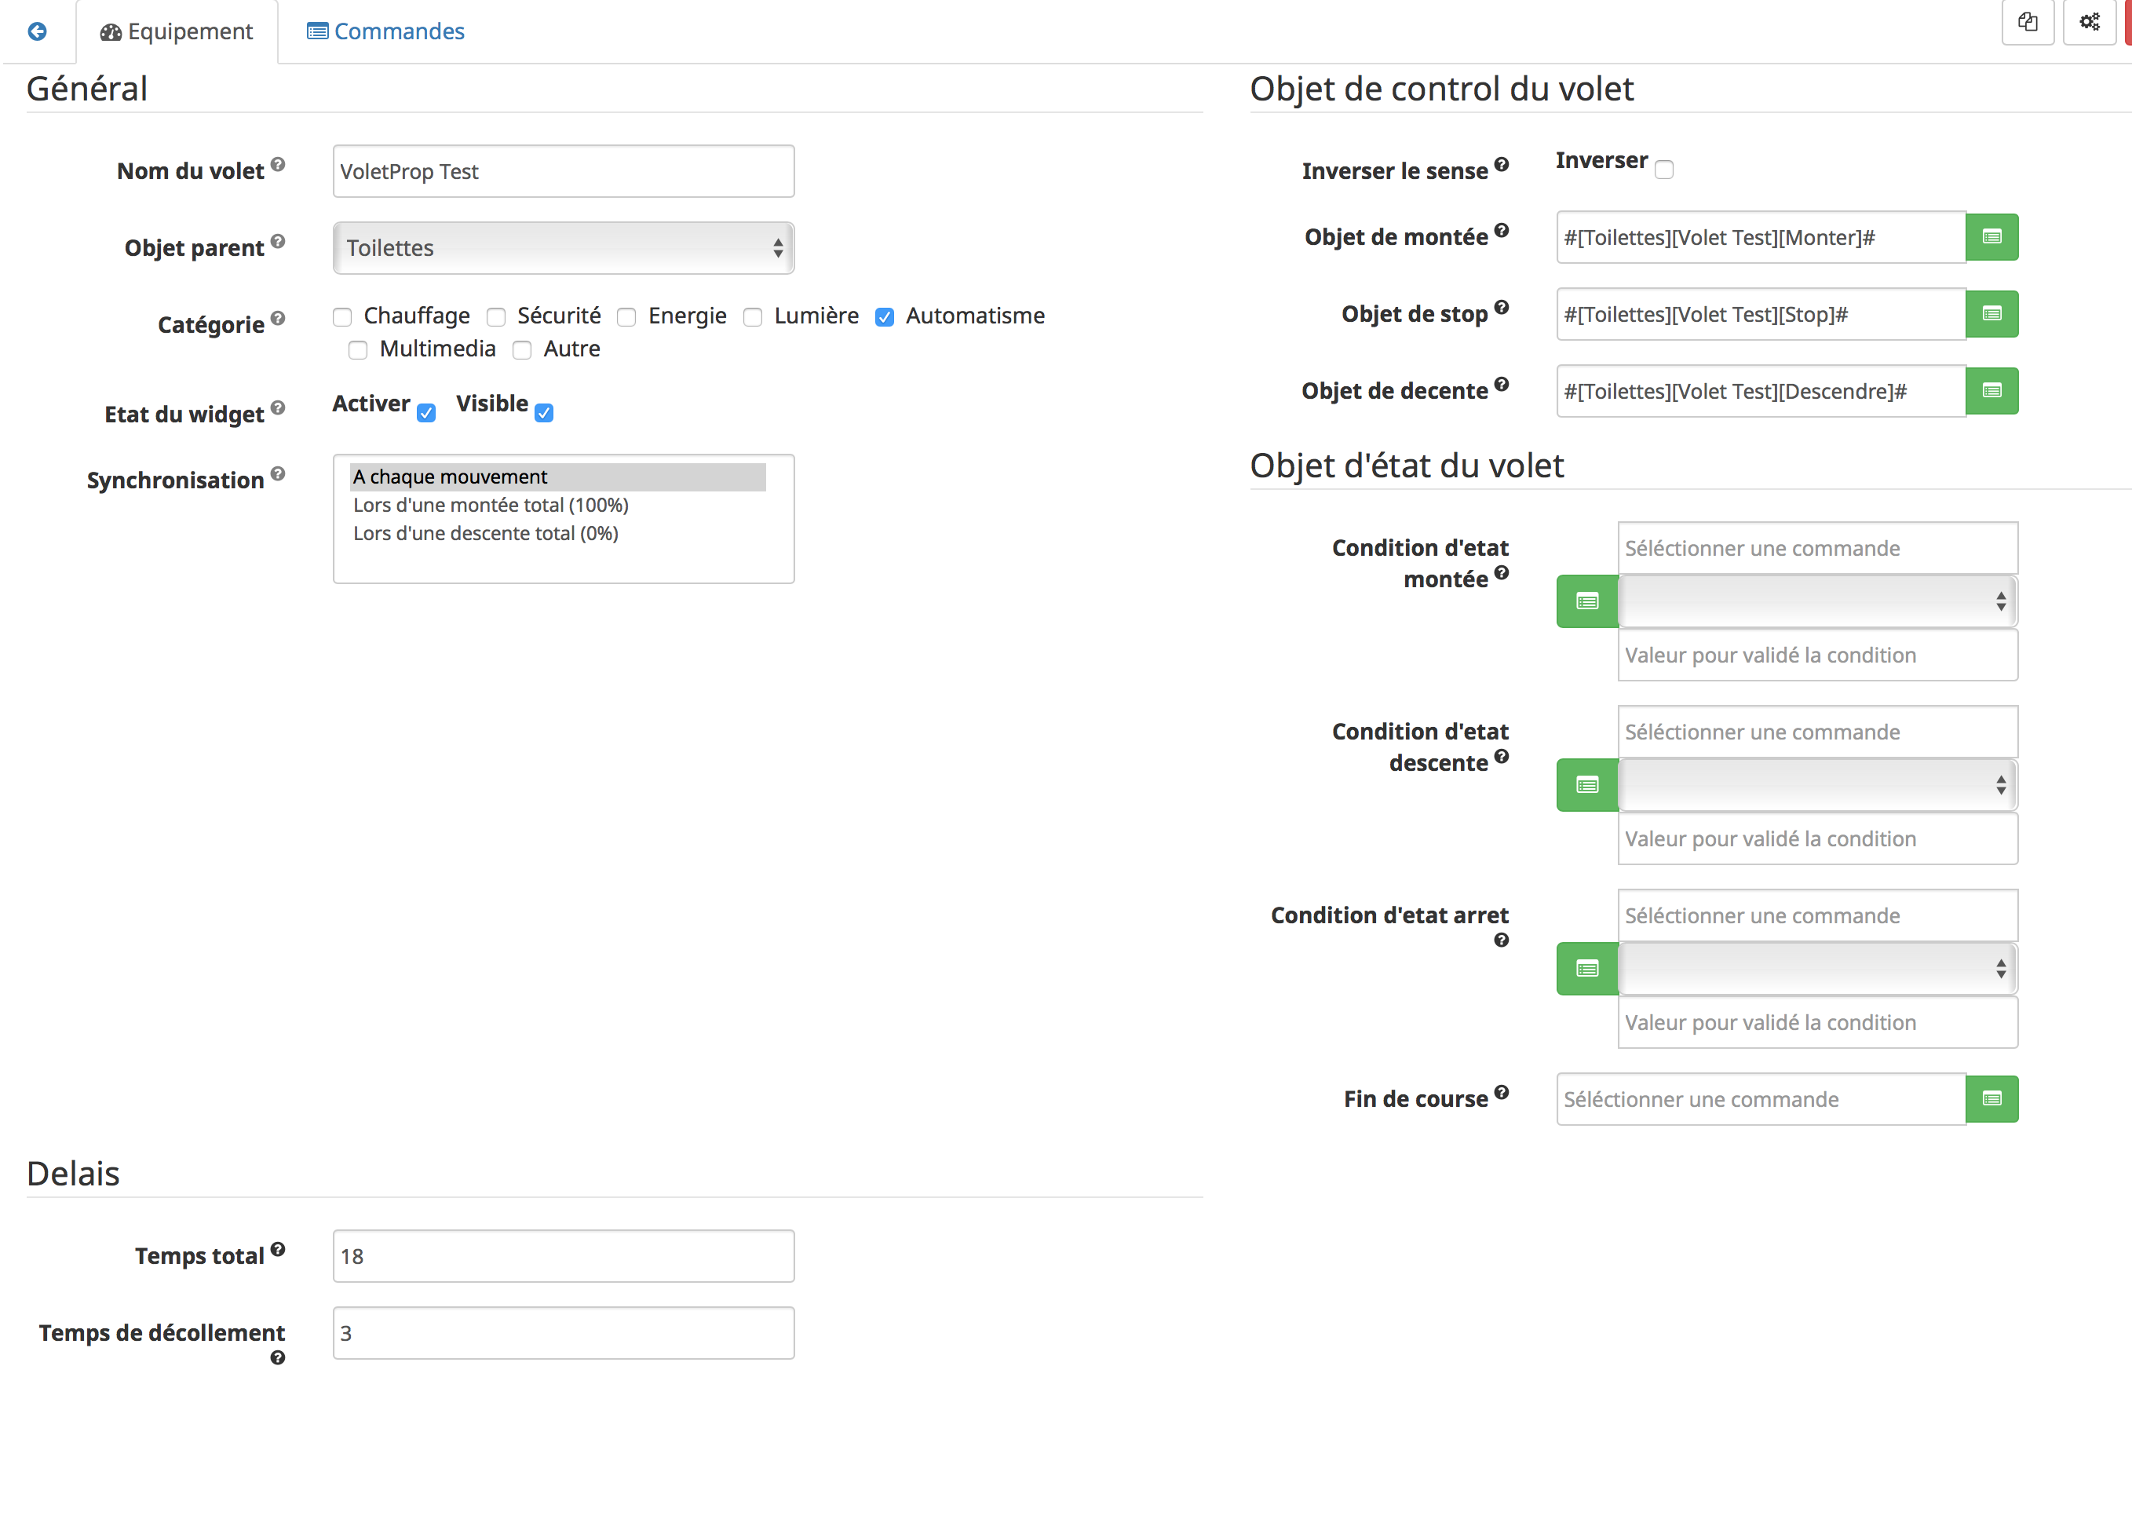Screen dimensions: 2132x1523
Task: Show help icon for Condition d'etat montée
Action: pos(1501,573)
